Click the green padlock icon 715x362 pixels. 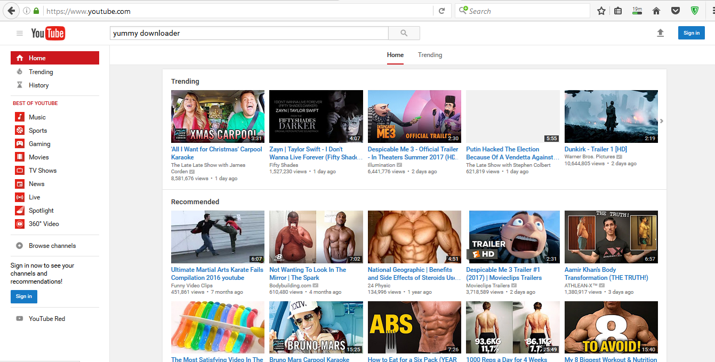tap(36, 11)
